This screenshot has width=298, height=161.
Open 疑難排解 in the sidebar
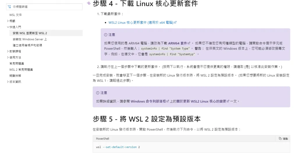click(15, 76)
